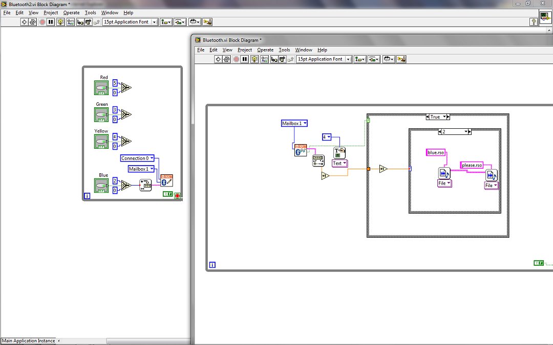
Task: Open the Text display mode dropdown
Action: [x=339, y=164]
